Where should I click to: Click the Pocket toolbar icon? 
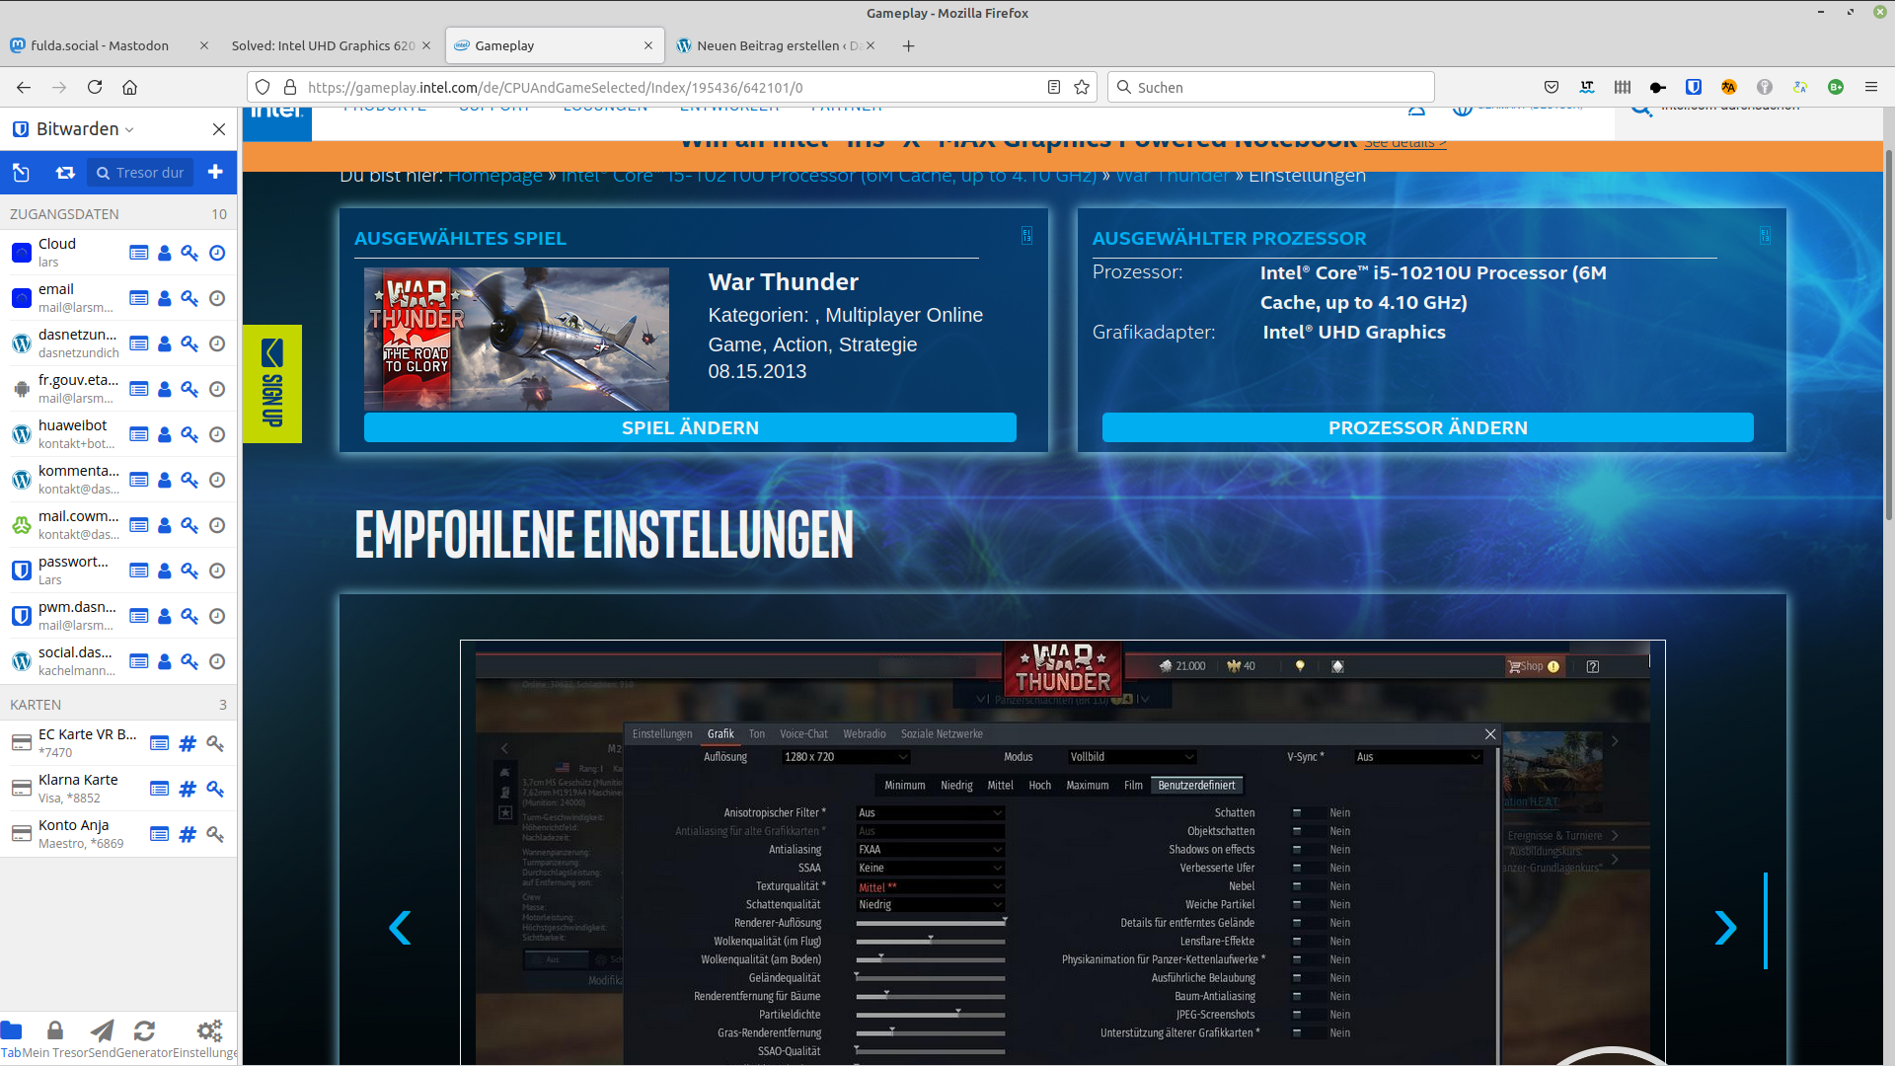[1552, 87]
